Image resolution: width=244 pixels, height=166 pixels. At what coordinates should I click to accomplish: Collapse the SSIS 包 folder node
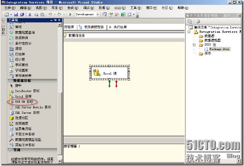[x=194, y=45]
